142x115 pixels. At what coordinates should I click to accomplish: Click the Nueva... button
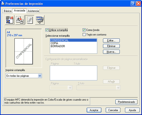[111, 52]
